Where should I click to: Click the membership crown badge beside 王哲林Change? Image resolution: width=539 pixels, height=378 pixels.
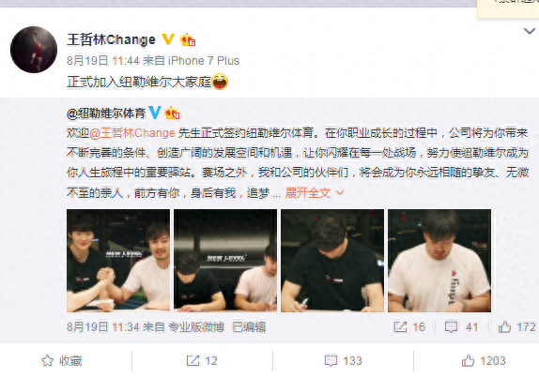point(188,39)
